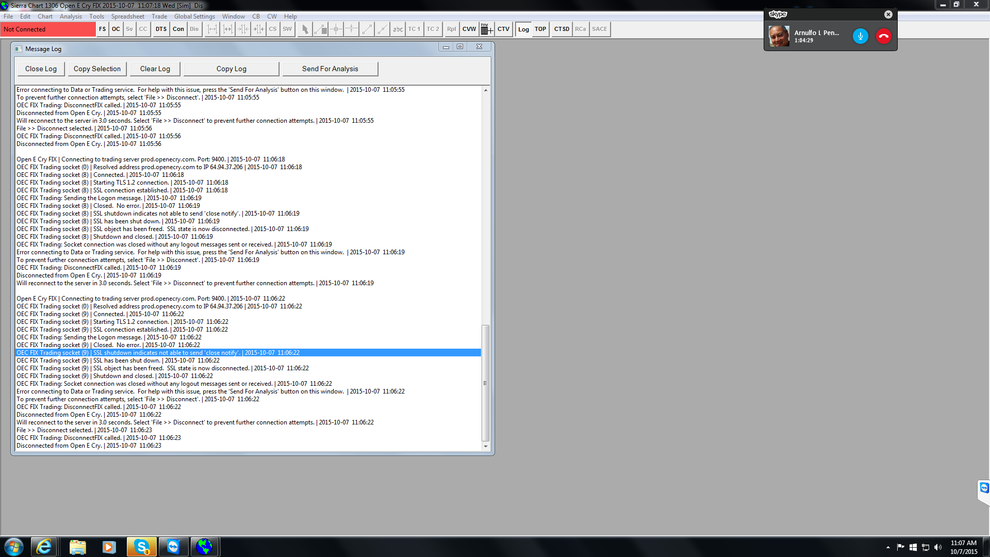Screen dimensions: 990x557
Task: Select the pointer arrow tool
Action: (x=305, y=29)
